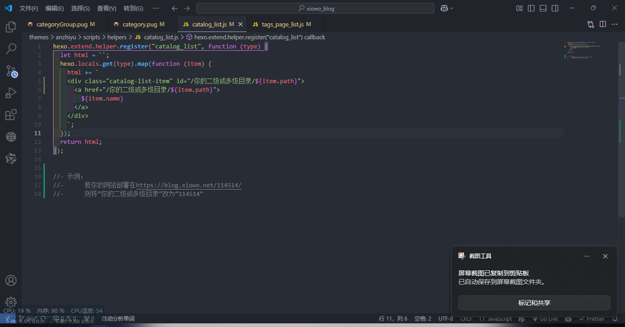Open editor More Actions ellipsis

[x=614, y=24]
